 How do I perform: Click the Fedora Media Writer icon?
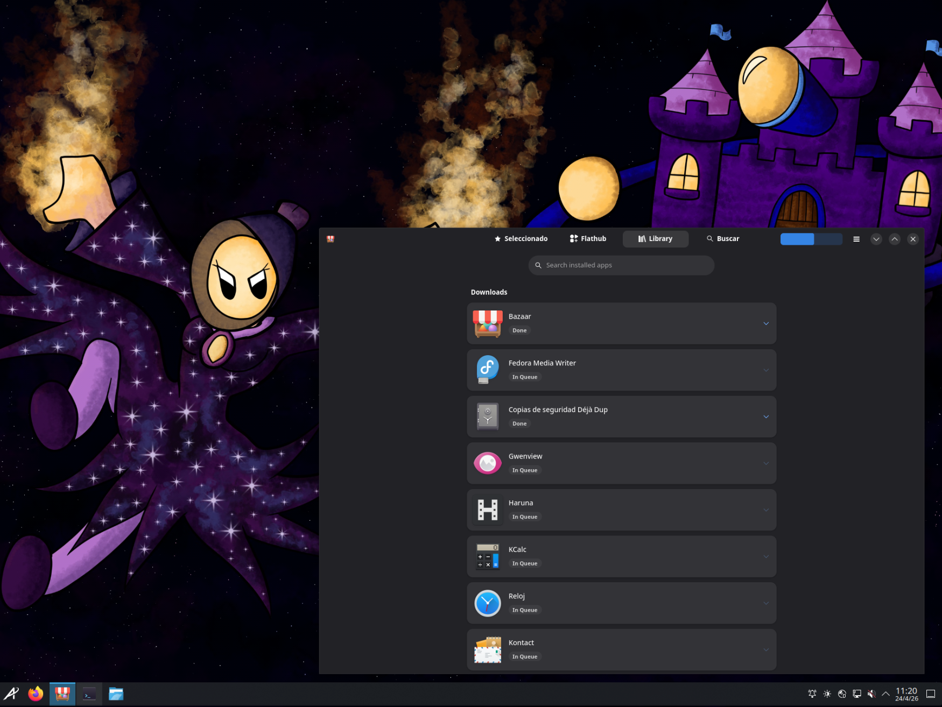coord(487,370)
